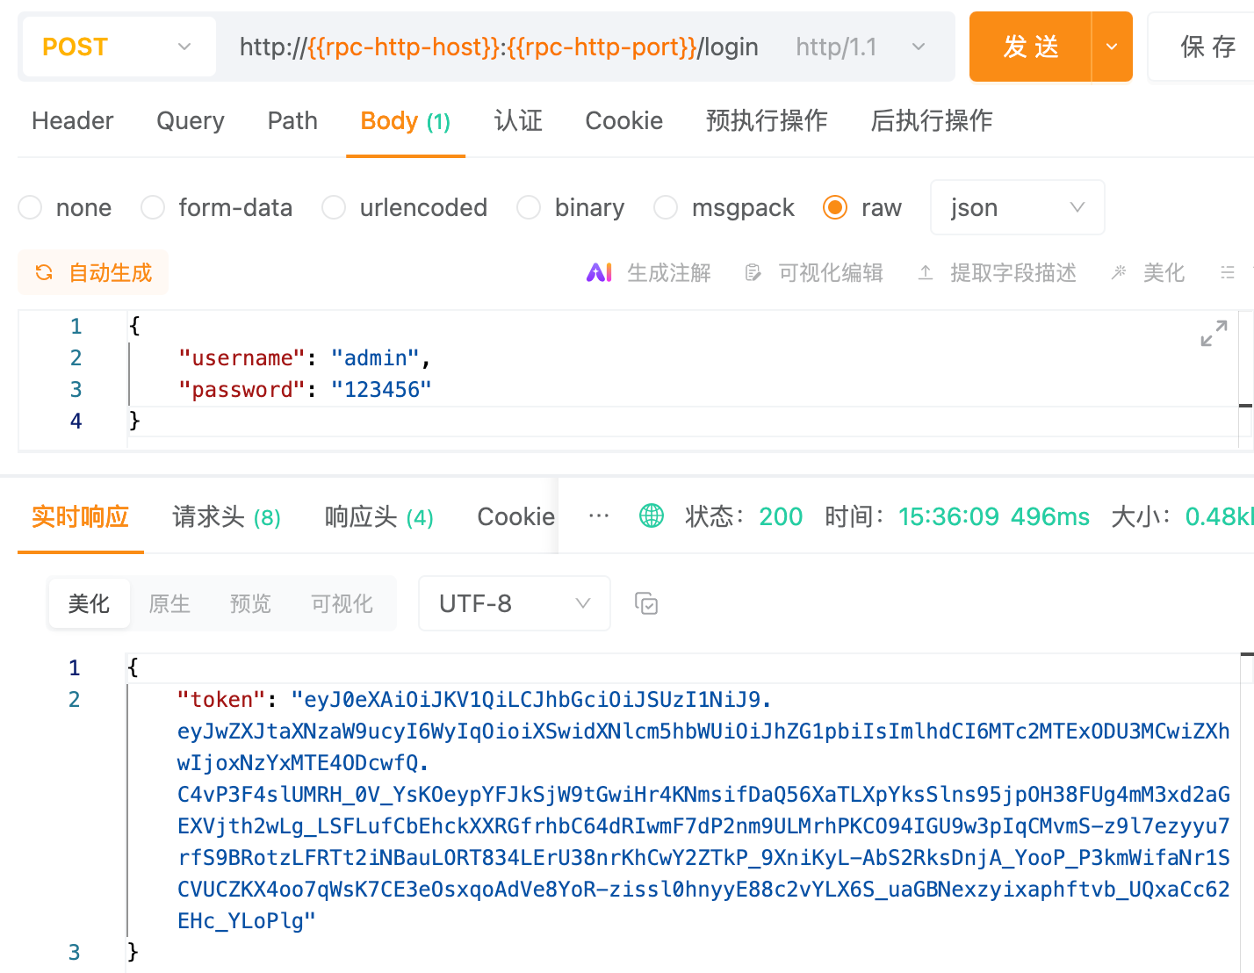Click the auto-generate refresh icon
Image resolution: width=1254 pixels, height=973 pixels.
point(44,273)
